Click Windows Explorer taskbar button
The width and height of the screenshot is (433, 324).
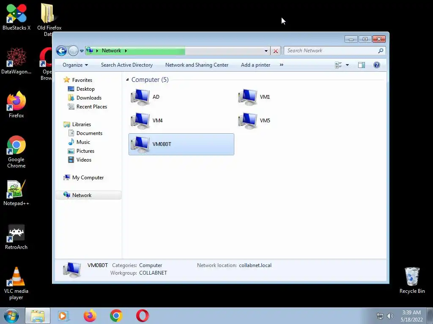click(x=38, y=316)
